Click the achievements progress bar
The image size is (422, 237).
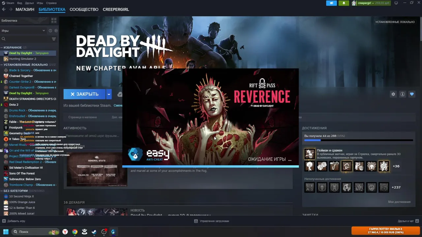point(359,140)
